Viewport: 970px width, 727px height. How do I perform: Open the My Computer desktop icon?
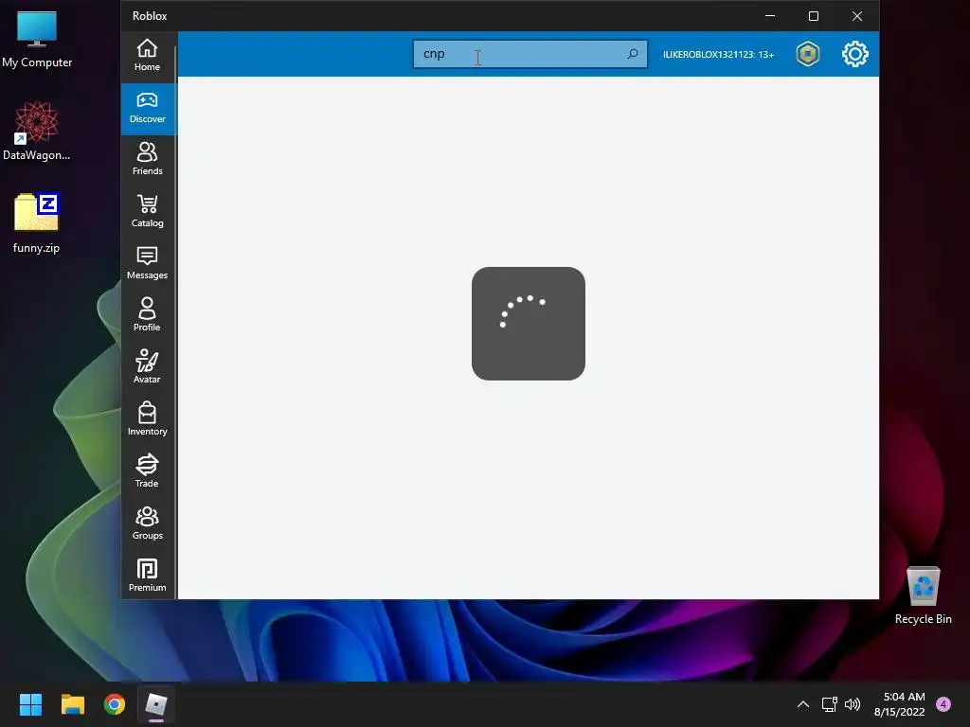coord(37,40)
